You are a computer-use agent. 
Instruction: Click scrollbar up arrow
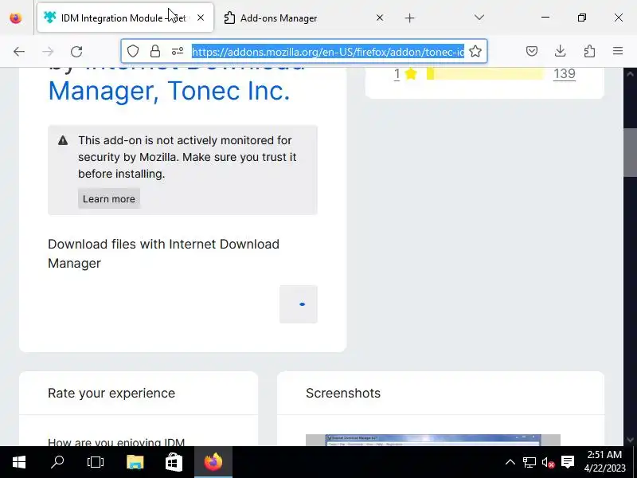[x=630, y=74]
